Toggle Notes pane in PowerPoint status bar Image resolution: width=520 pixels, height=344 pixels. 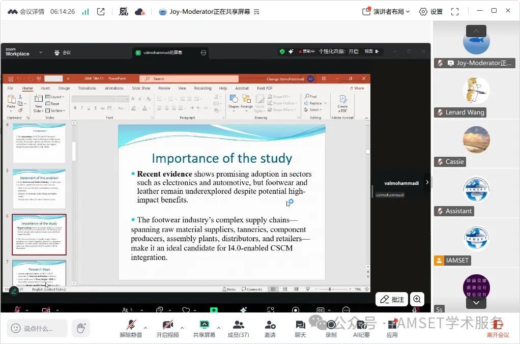point(229,289)
